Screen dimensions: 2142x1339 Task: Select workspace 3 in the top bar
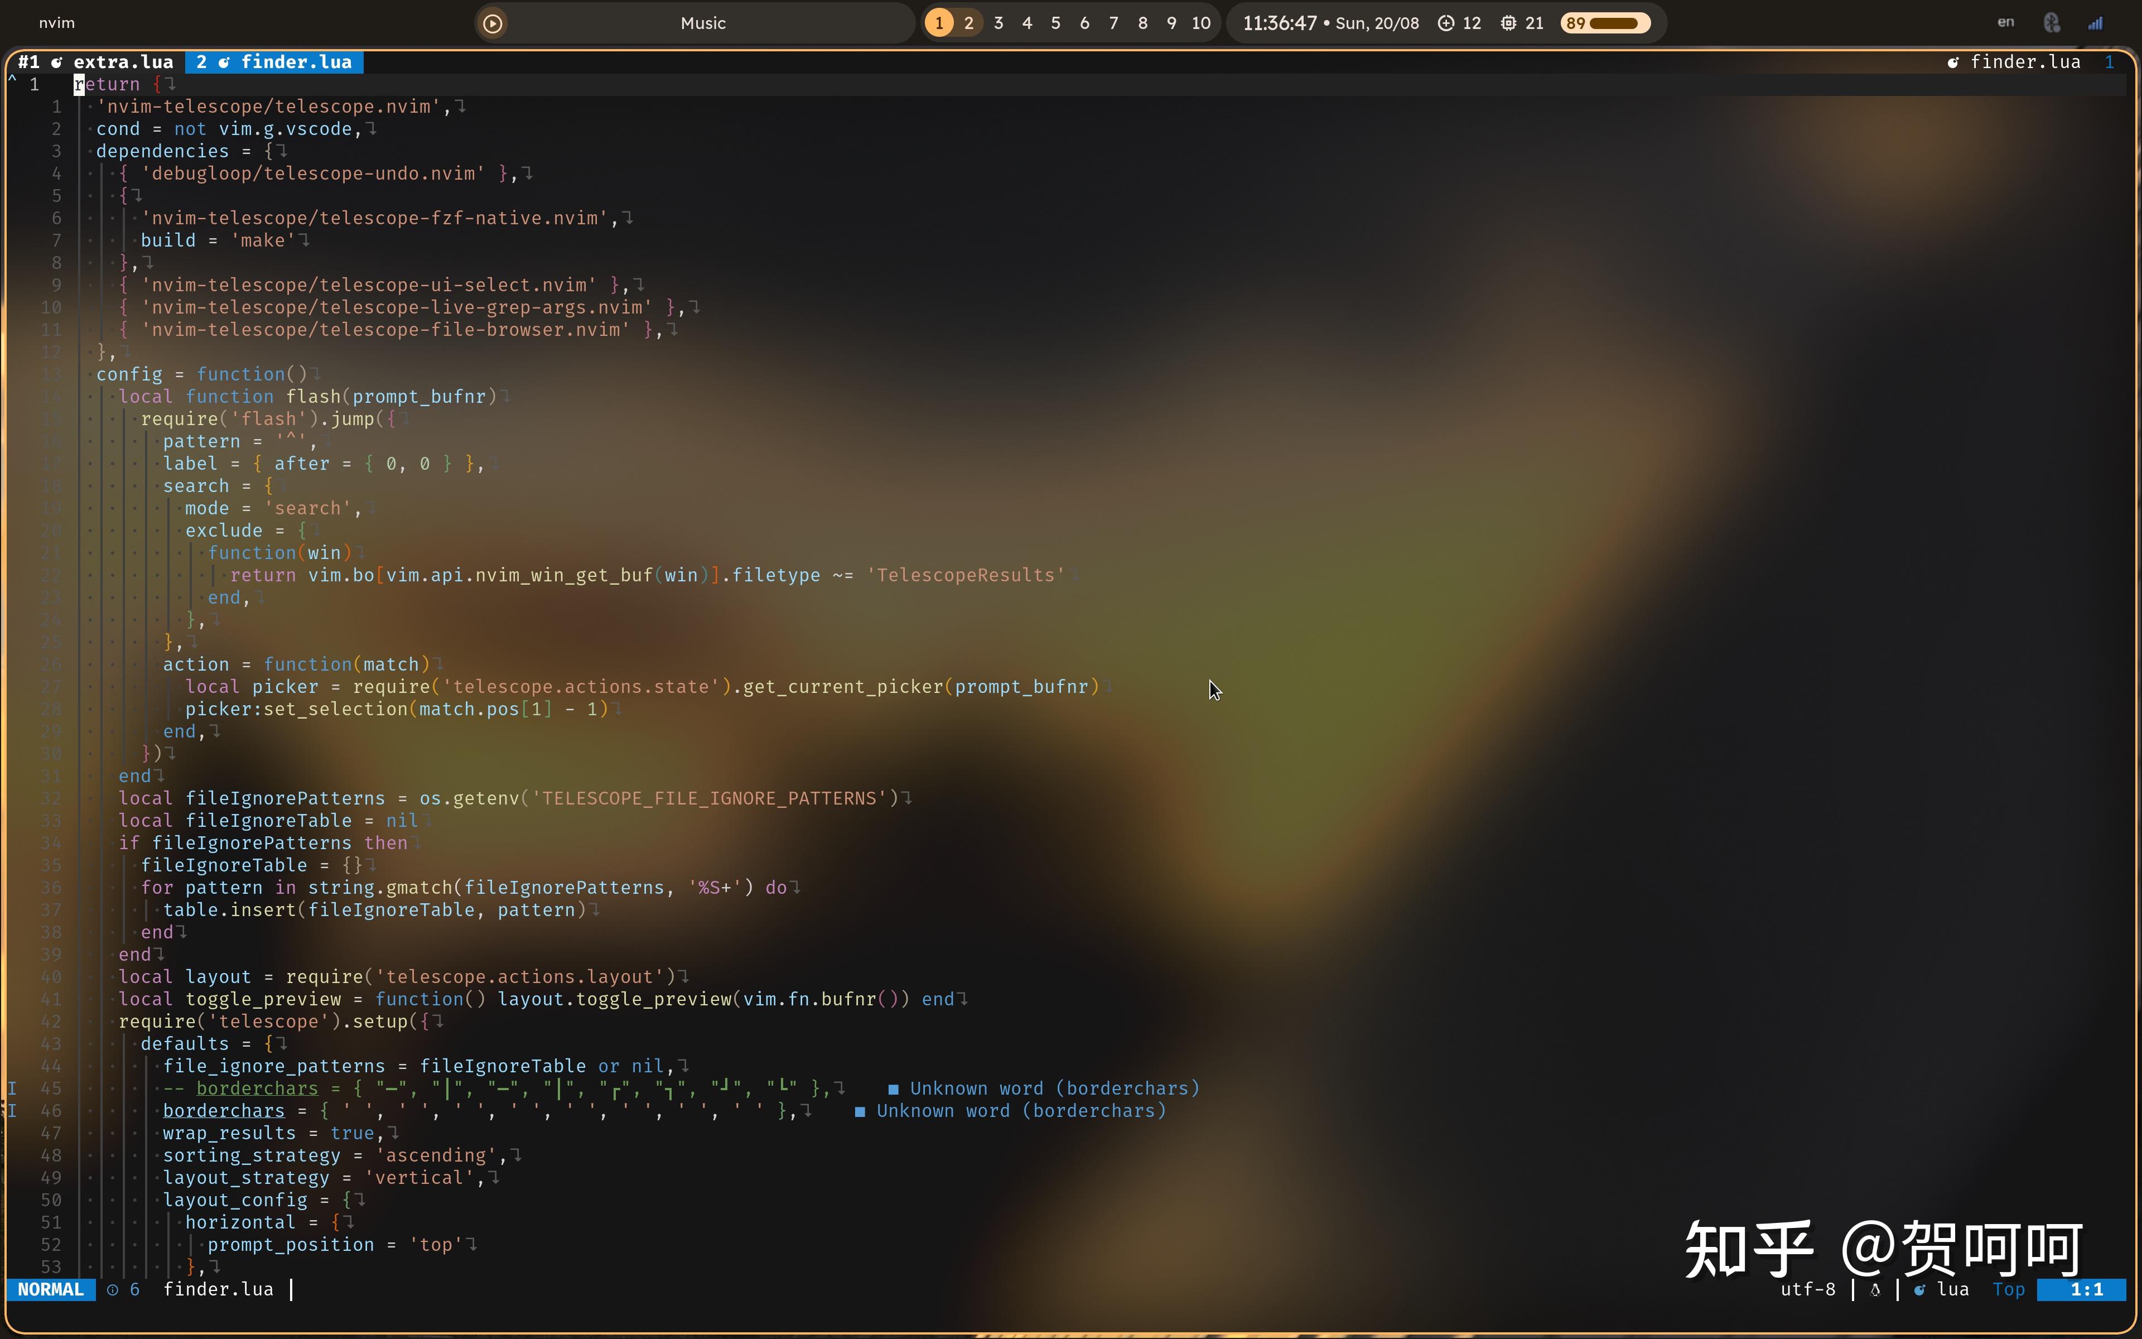pyautogui.click(x=998, y=23)
